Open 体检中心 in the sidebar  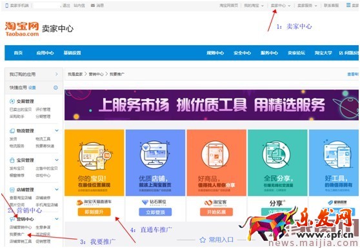43,175
